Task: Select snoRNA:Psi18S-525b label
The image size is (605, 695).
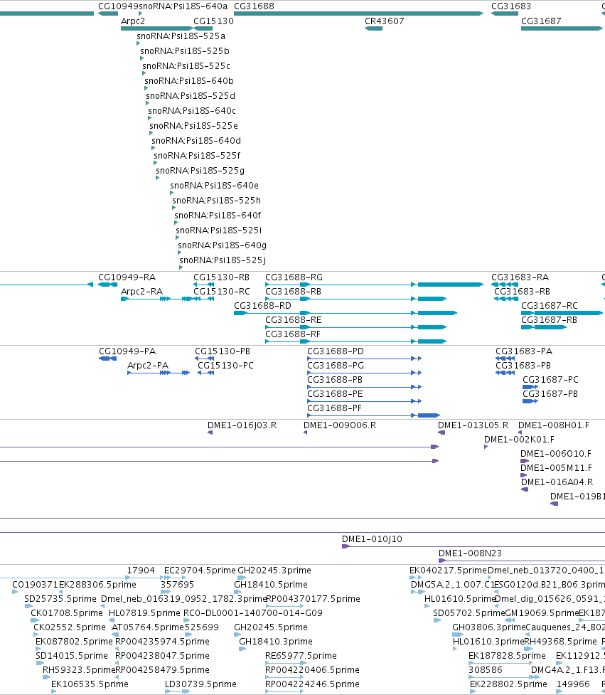Action: click(x=185, y=51)
